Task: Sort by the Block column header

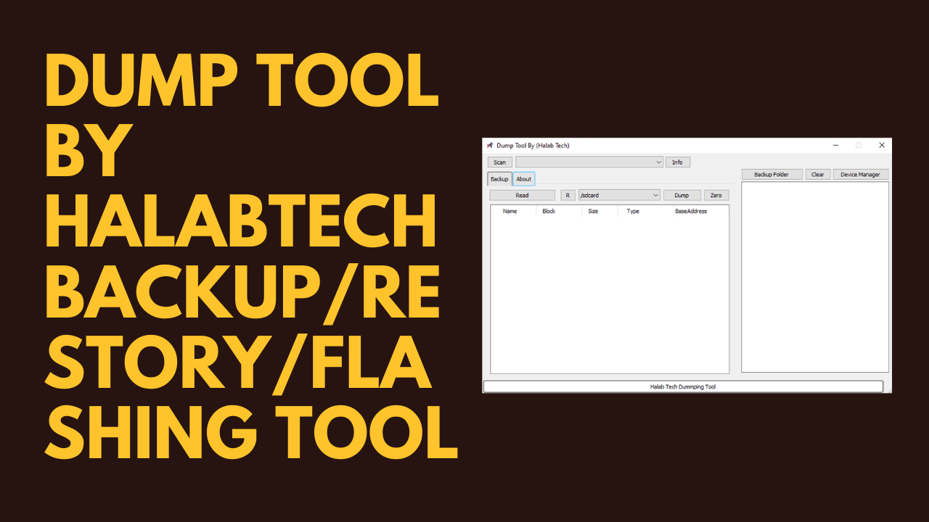Action: (560, 211)
